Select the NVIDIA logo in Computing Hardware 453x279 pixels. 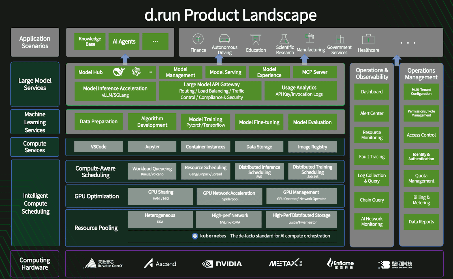222,264
